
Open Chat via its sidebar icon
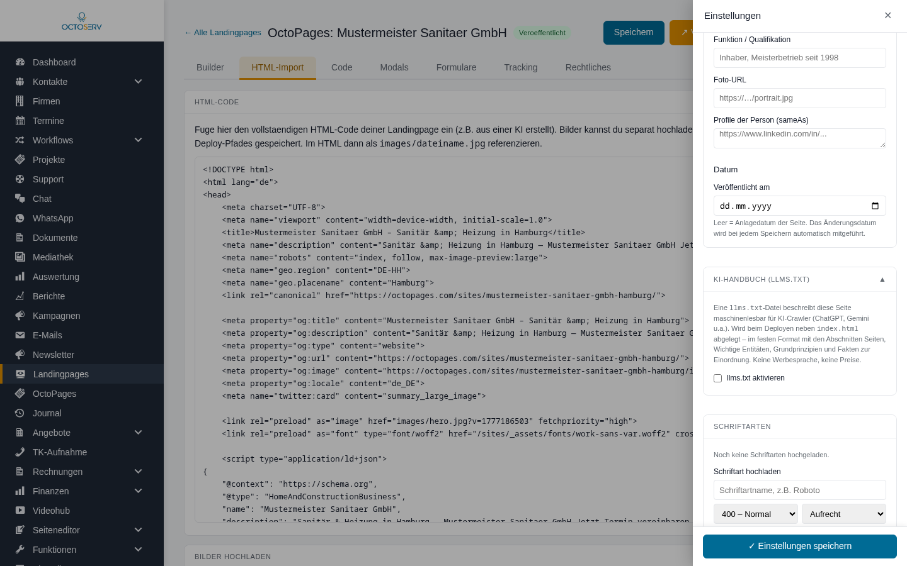pos(20,199)
